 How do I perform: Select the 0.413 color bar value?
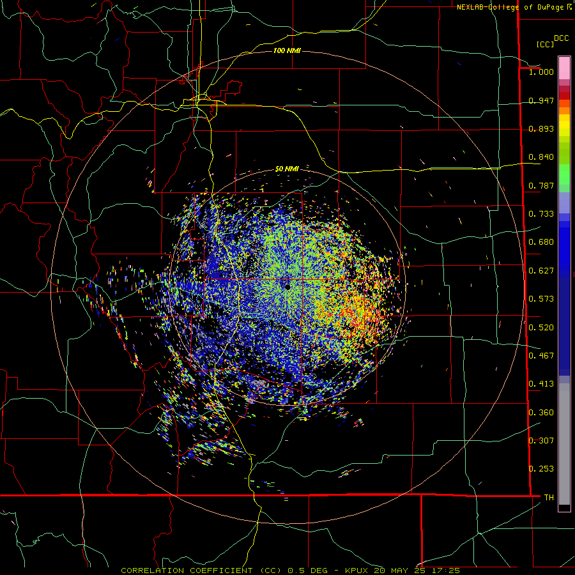click(541, 384)
